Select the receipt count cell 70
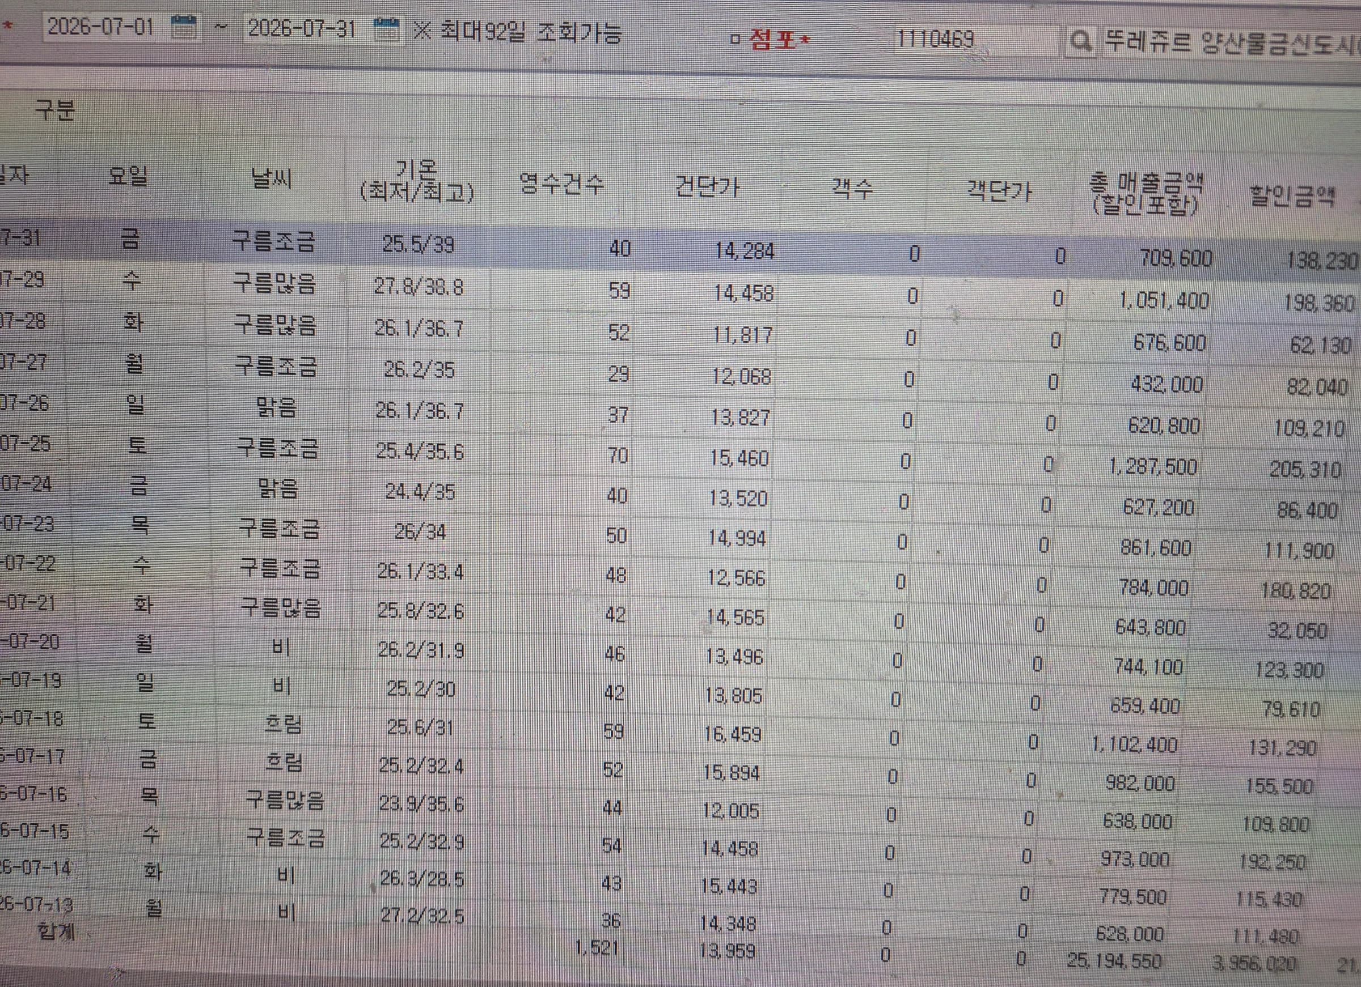 618,456
